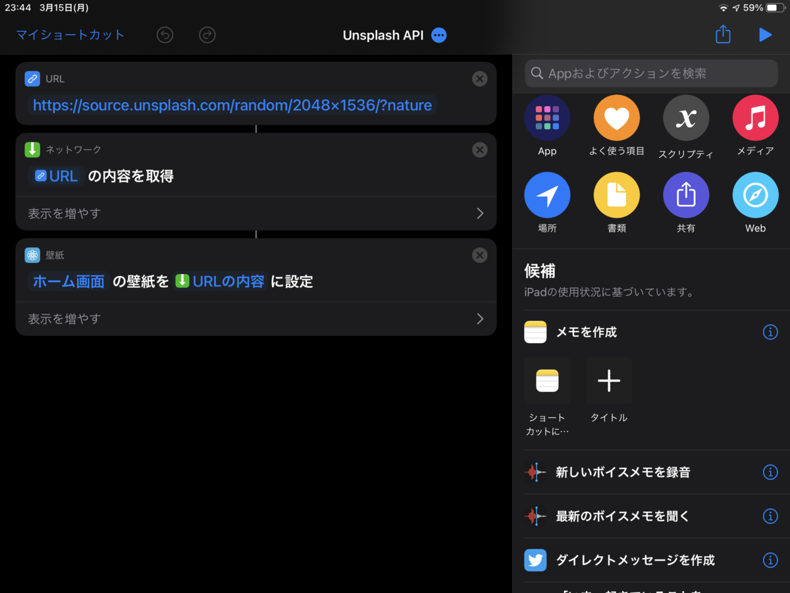Select the ホーム画面 parameter
Image resolution: width=790 pixels, height=593 pixels.
click(68, 281)
